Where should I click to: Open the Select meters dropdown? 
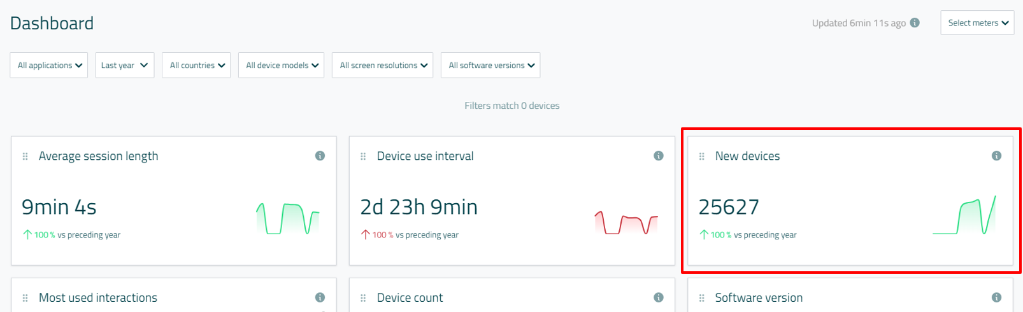pos(977,23)
